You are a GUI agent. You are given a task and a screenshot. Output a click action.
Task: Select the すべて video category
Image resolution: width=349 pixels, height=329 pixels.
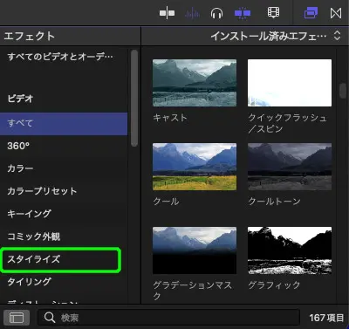coord(64,124)
